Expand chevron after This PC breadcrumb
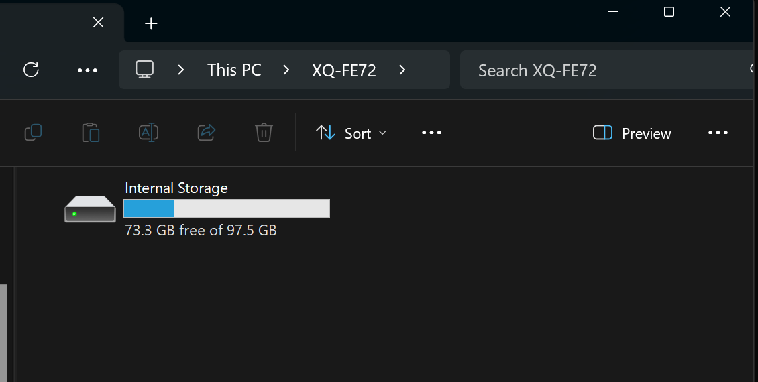This screenshot has height=382, width=758. tap(286, 70)
